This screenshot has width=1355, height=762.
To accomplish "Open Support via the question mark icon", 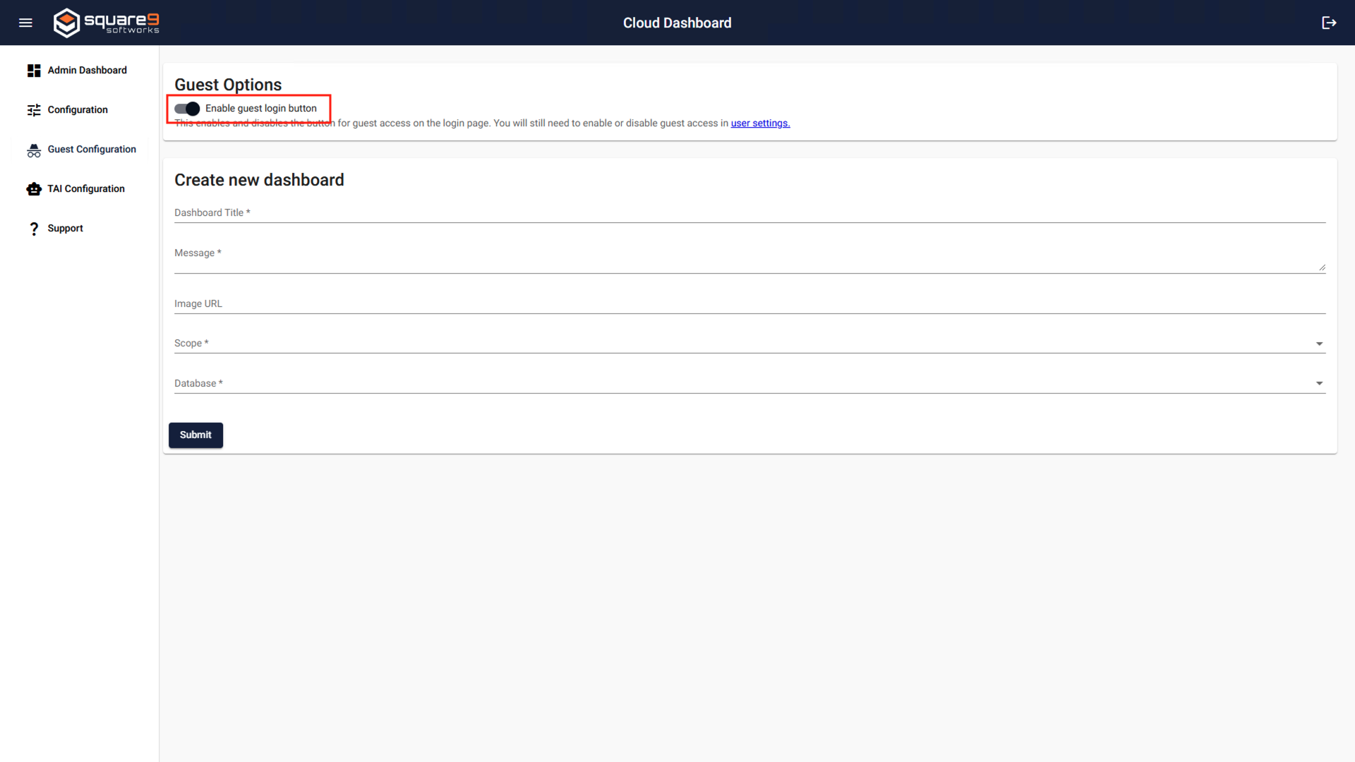I will pos(34,228).
